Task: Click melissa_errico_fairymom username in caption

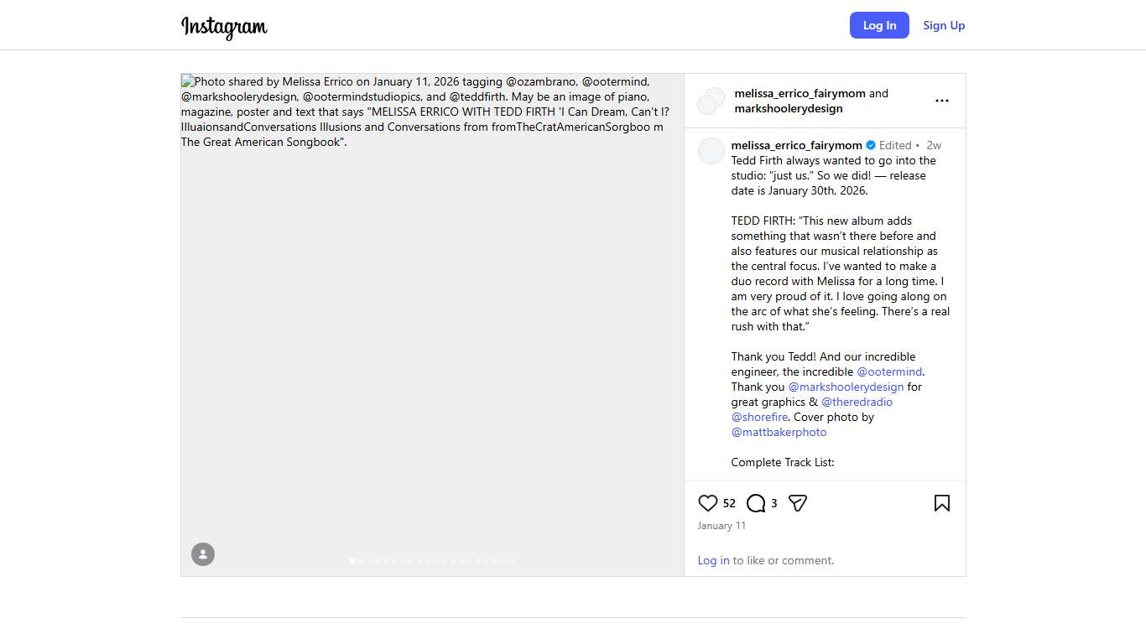Action: (x=796, y=145)
